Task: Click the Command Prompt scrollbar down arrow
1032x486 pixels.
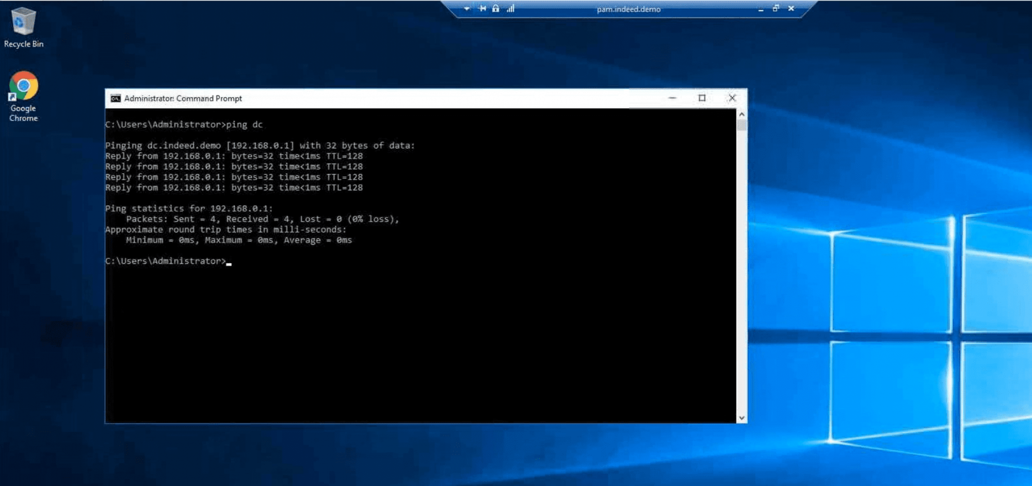Action: [741, 418]
